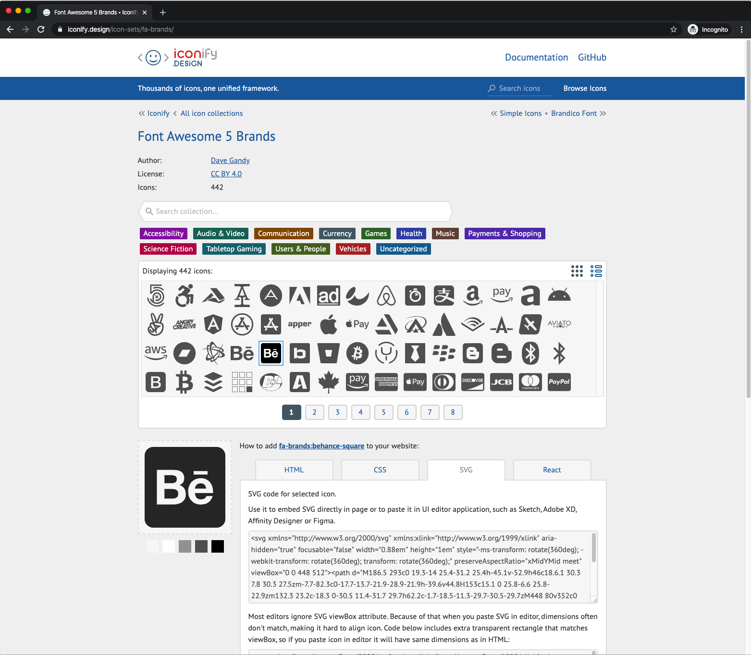Select the Android robot icon

click(x=559, y=296)
